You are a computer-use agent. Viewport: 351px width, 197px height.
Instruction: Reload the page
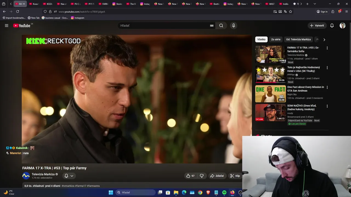coord(18,11)
